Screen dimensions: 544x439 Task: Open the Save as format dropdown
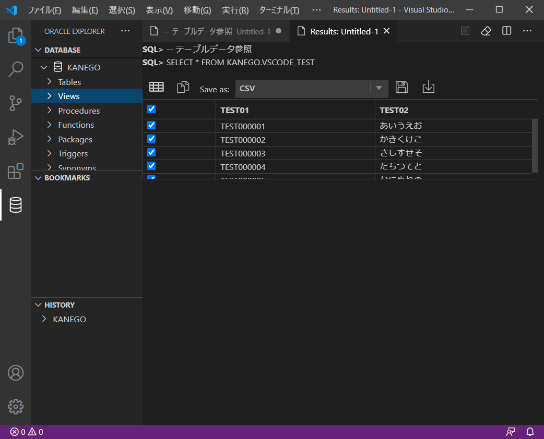pyautogui.click(x=379, y=88)
